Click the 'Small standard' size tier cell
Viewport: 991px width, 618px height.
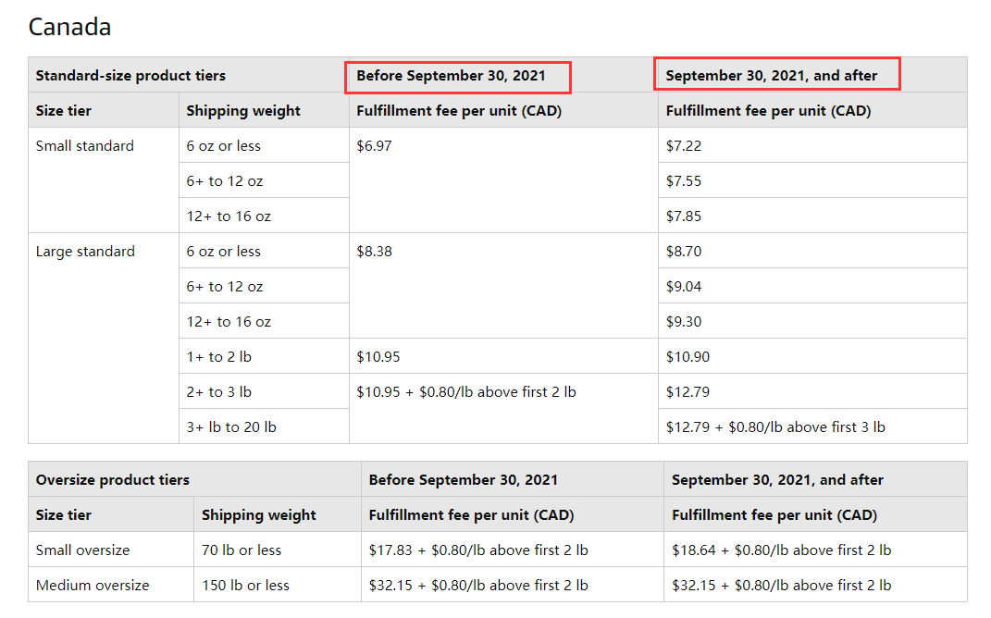coord(104,180)
